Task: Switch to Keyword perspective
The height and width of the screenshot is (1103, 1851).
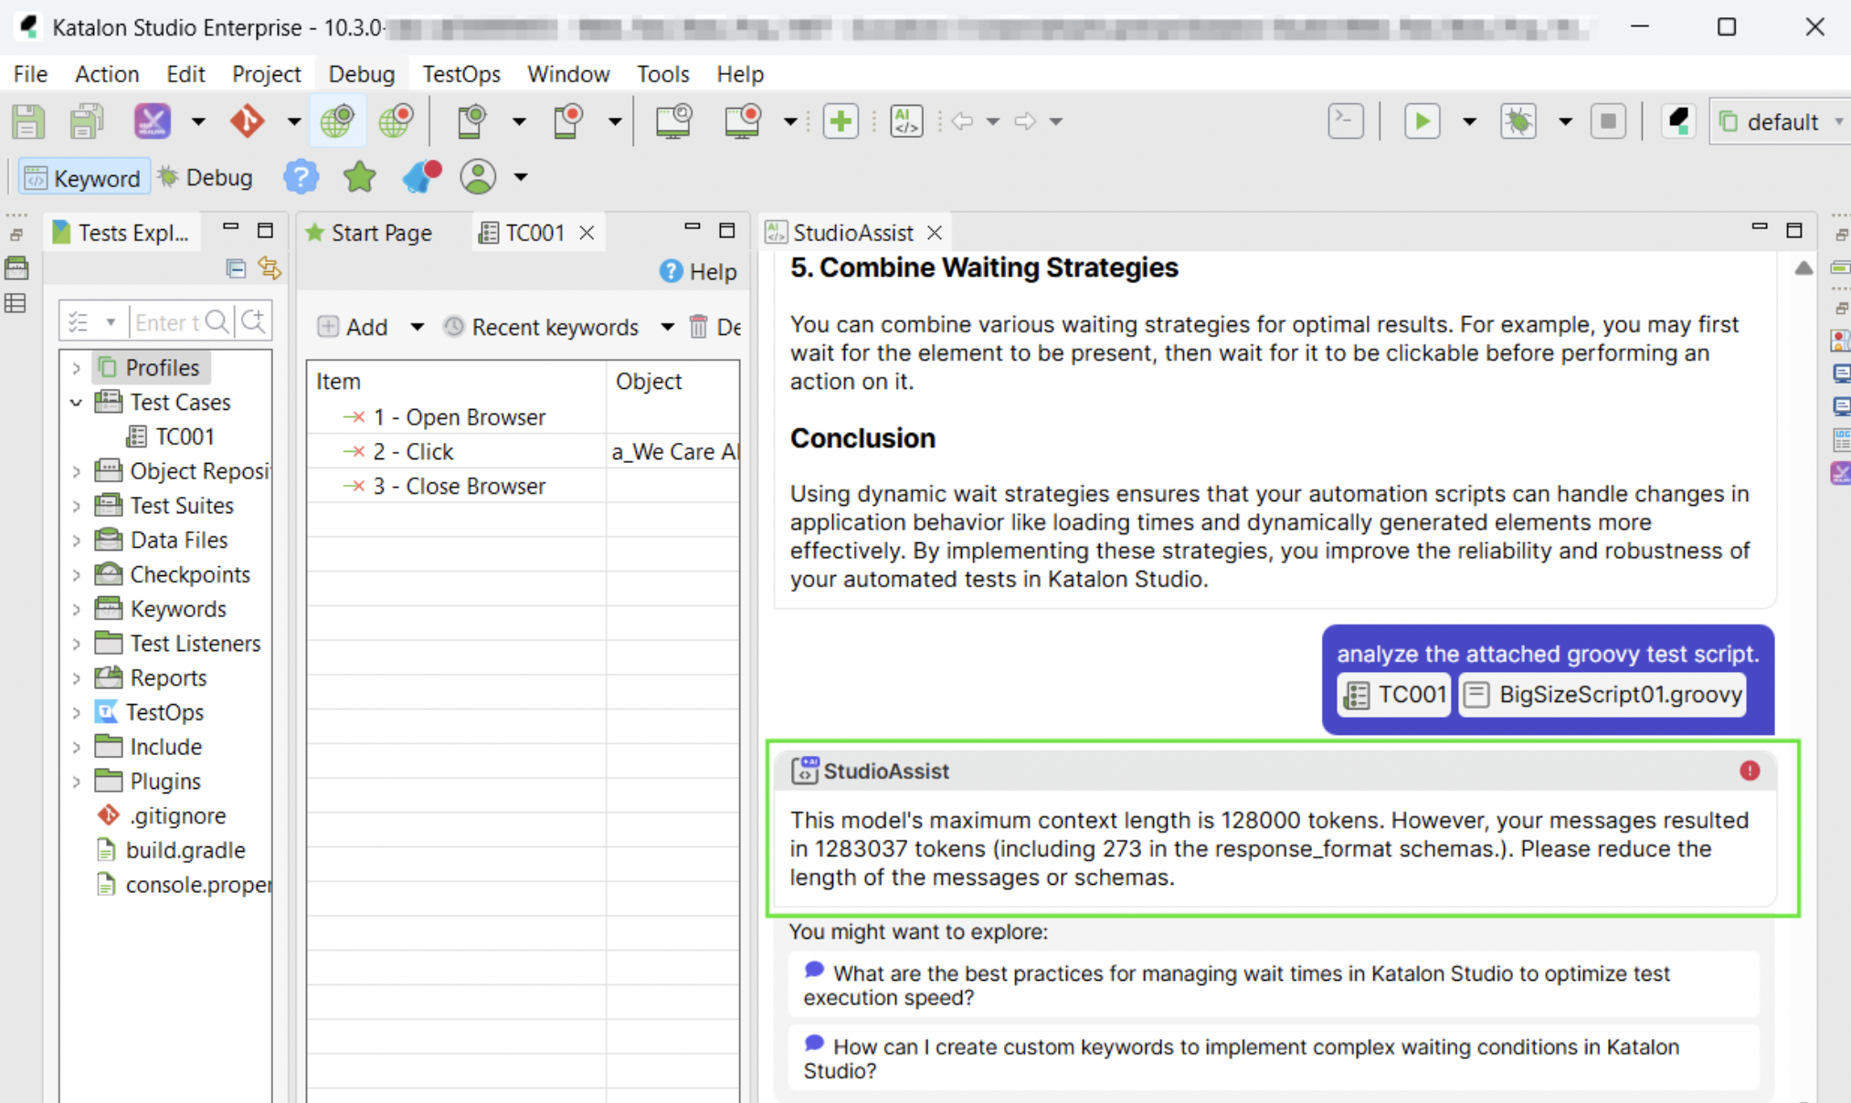Action: (83, 178)
